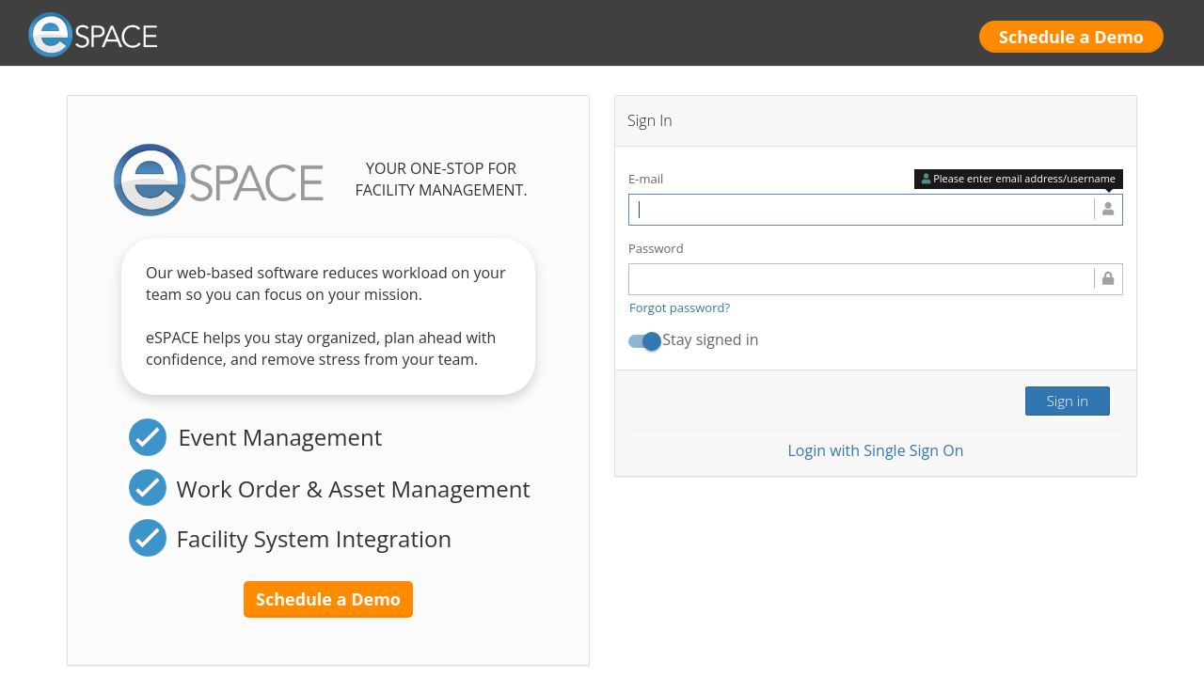Click the Sign In panel heading
Viewport: 1204px width, 677px height.
[650, 120]
